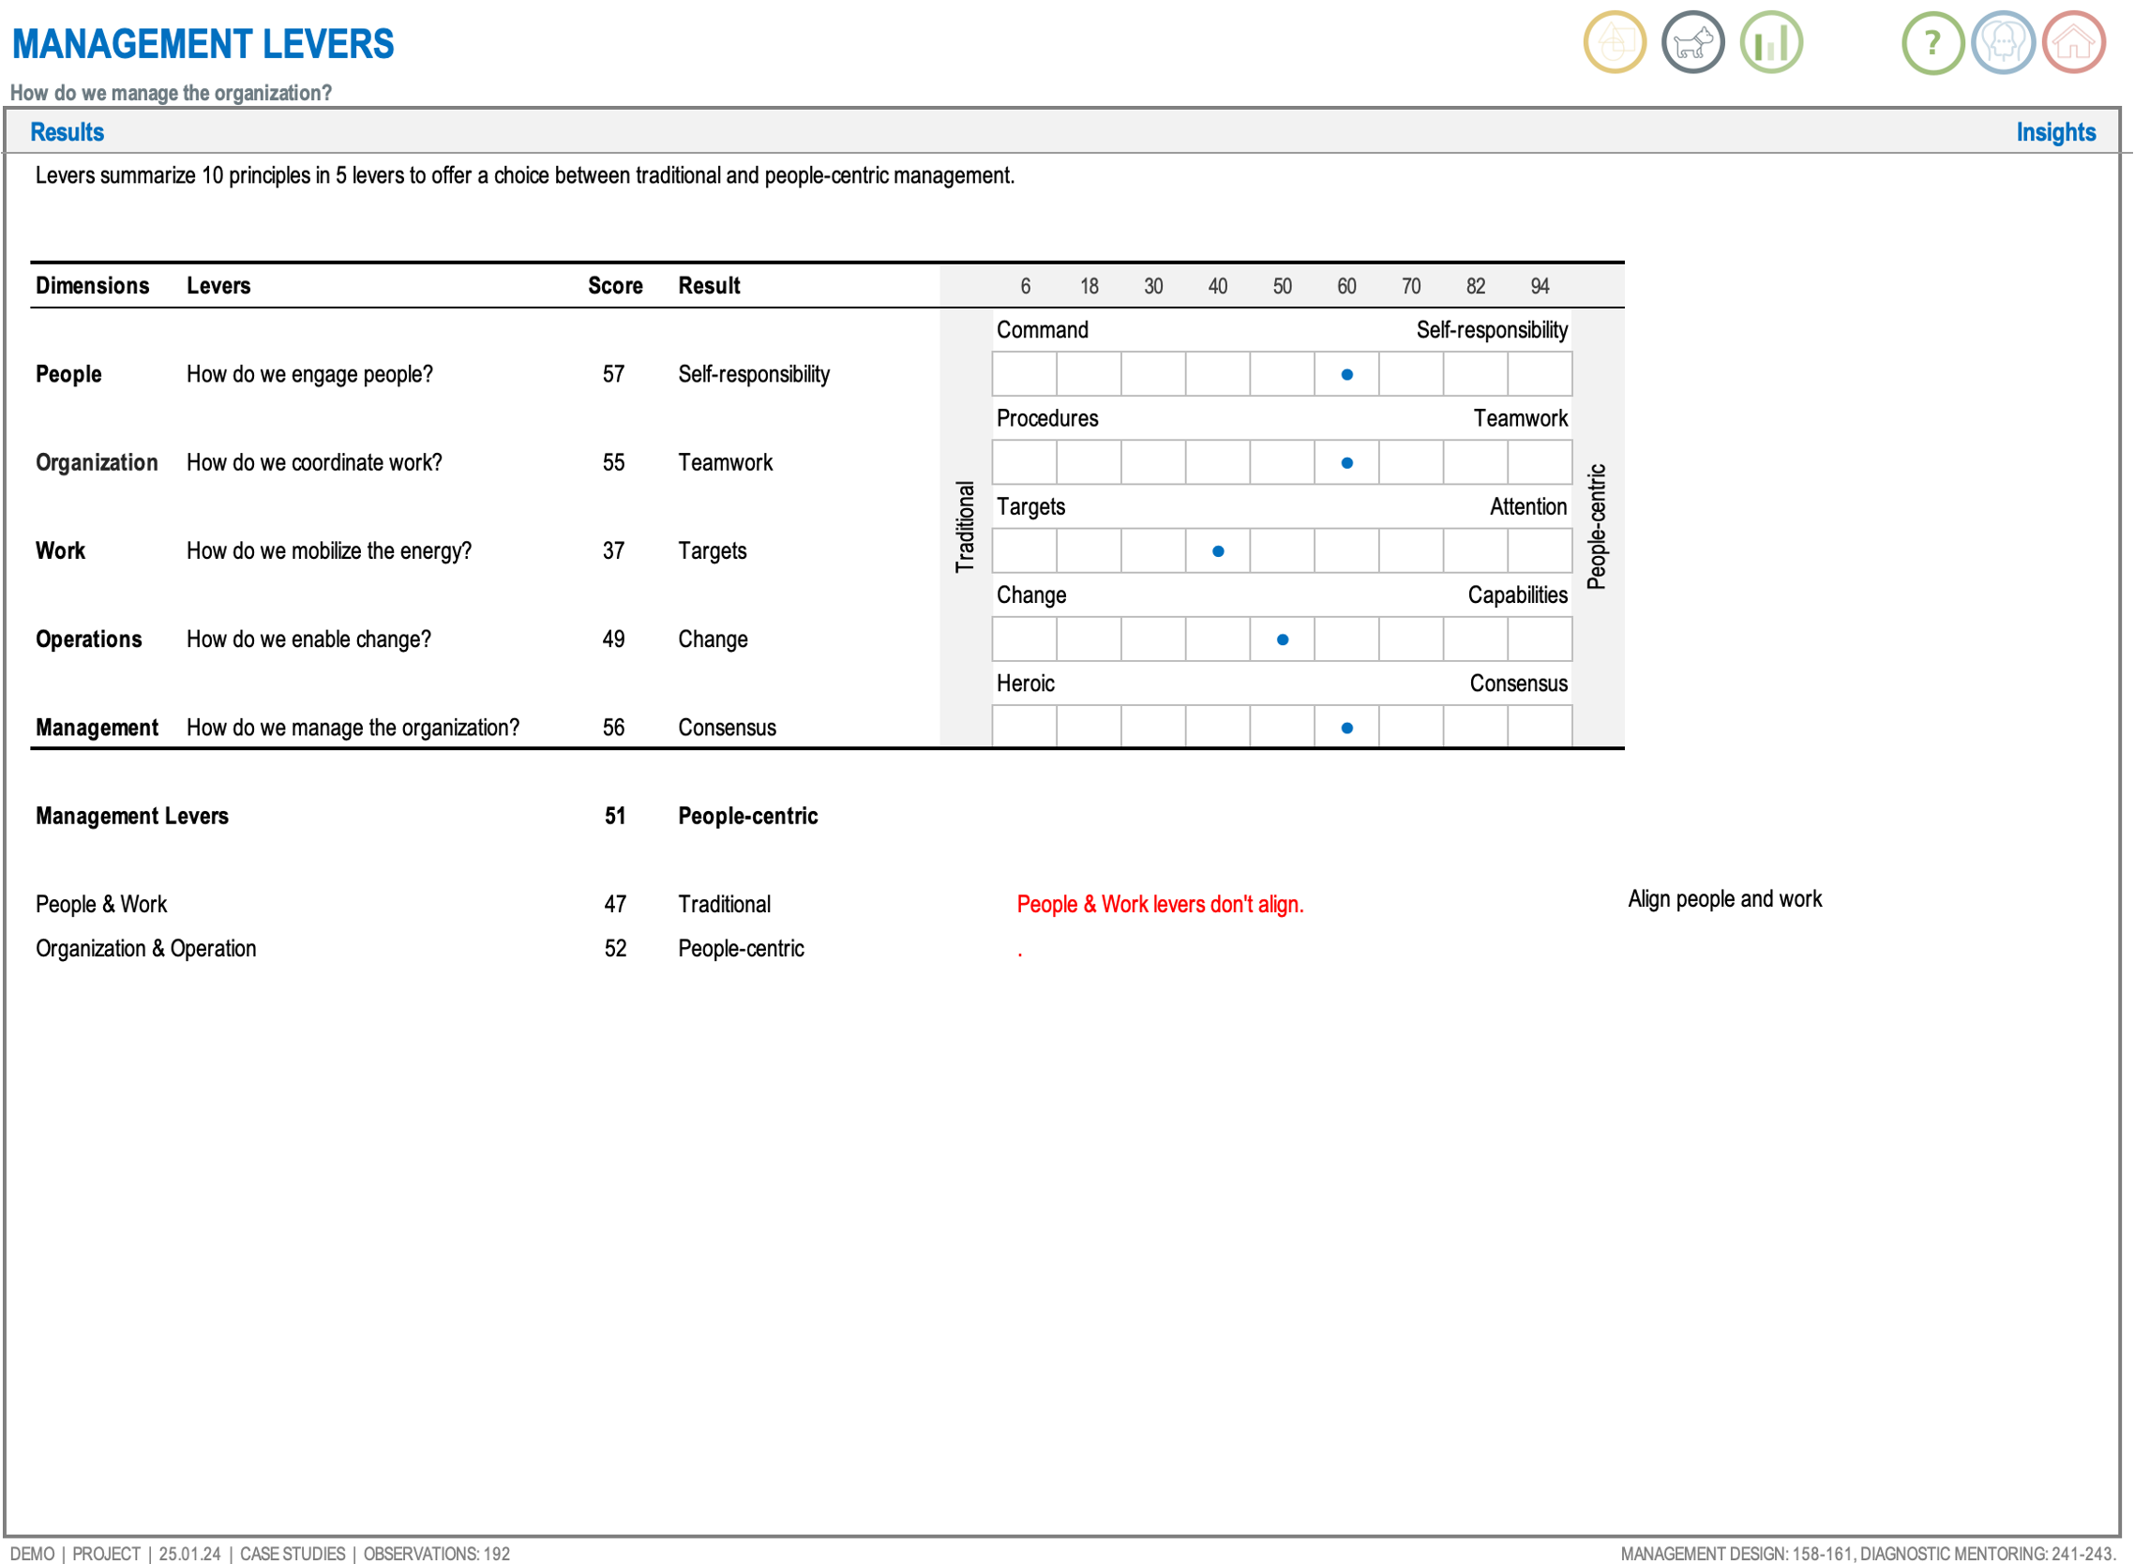Click the Score column header
This screenshot has width=2134, height=1564.
(x=615, y=286)
